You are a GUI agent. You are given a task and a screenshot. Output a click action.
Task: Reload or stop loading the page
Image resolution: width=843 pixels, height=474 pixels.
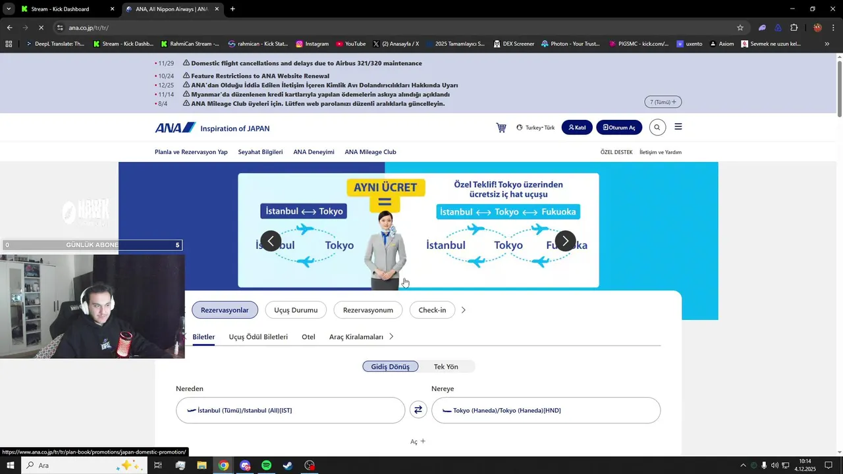[41, 28]
